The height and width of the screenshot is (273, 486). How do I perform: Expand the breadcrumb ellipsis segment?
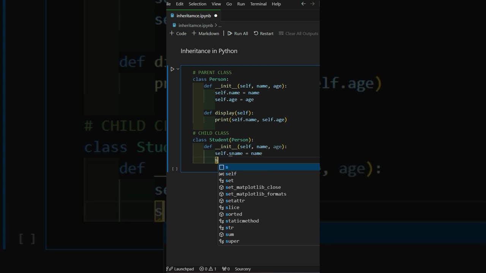(x=219, y=25)
